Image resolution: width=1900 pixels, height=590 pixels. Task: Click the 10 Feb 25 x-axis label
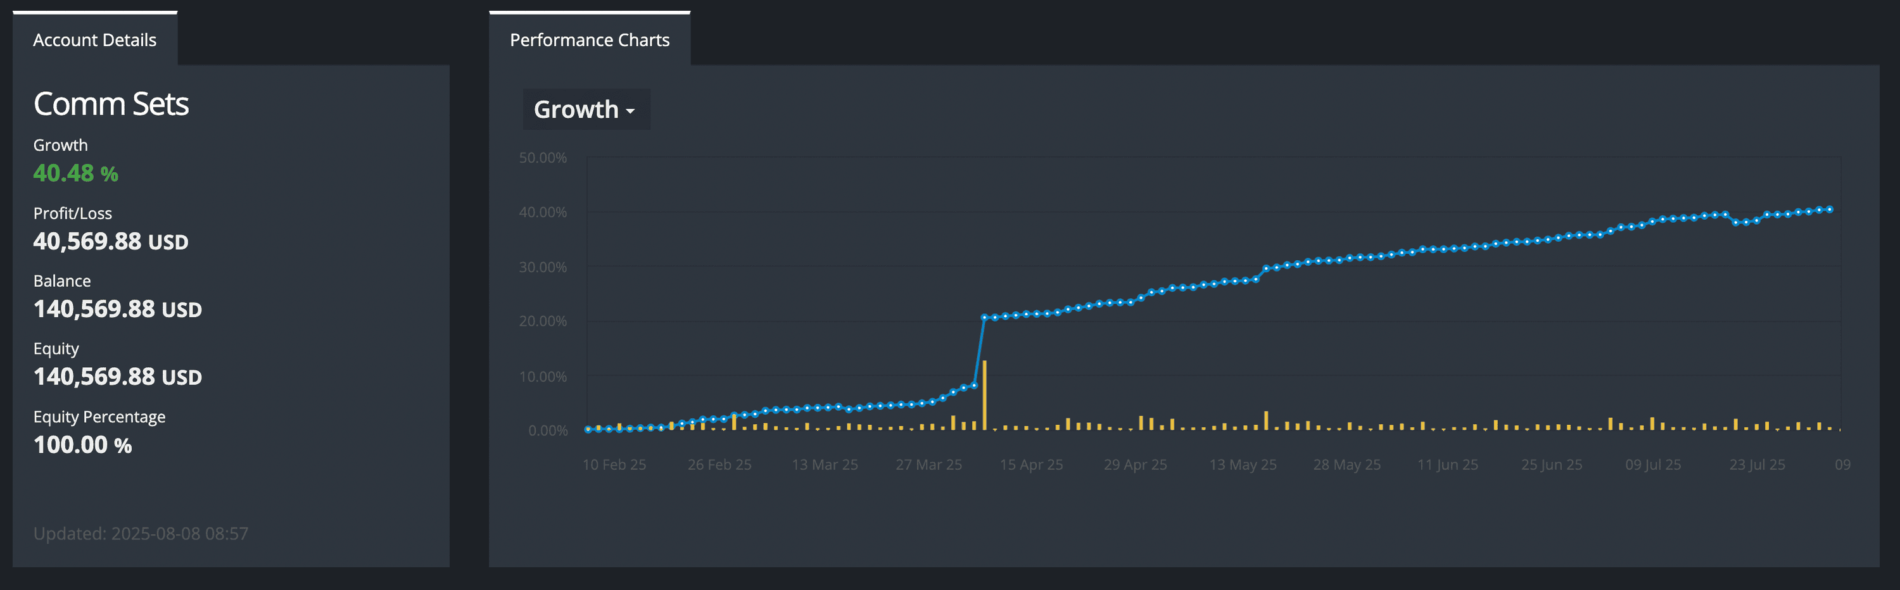tap(614, 465)
